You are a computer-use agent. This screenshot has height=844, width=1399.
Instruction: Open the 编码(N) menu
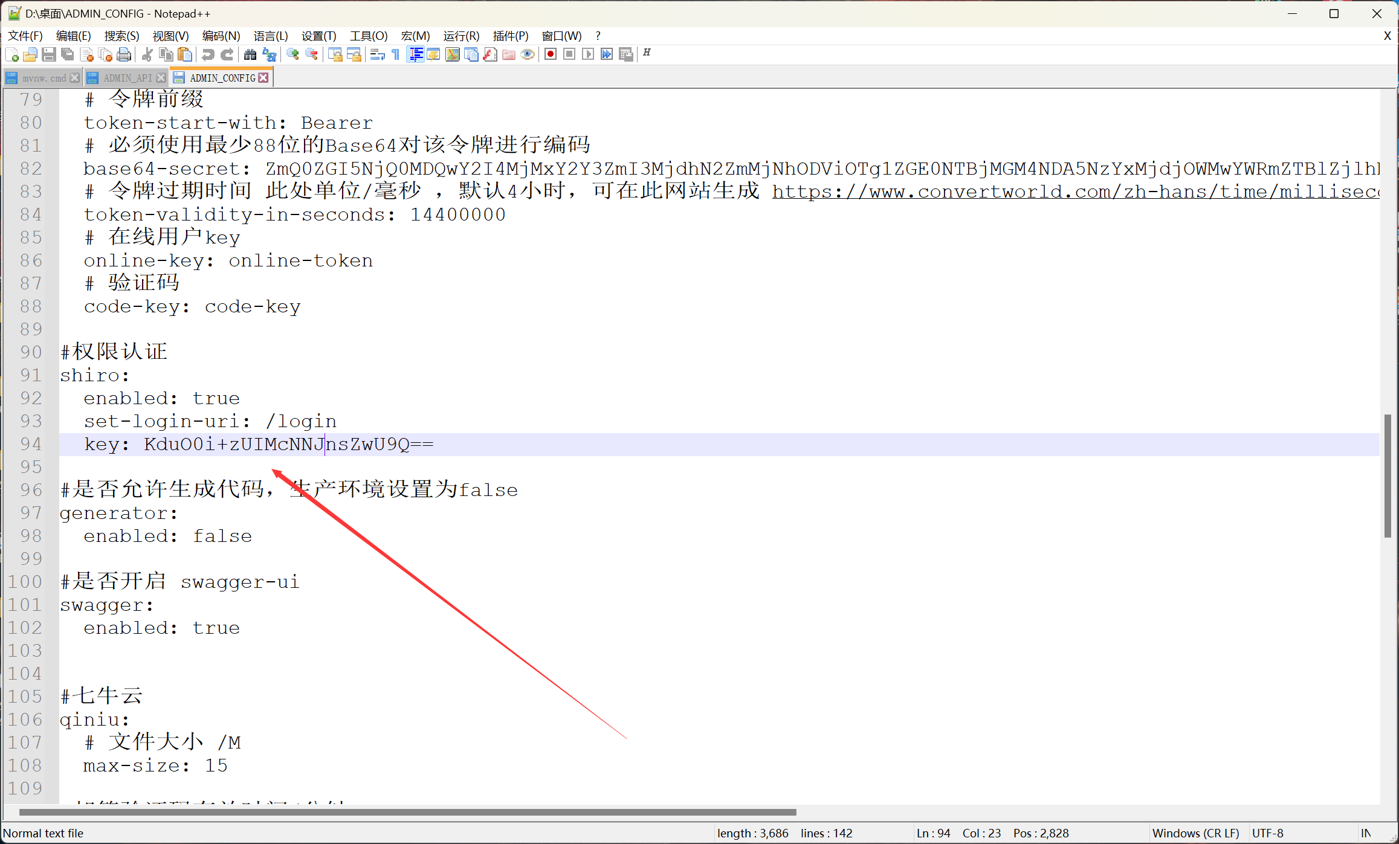(221, 36)
